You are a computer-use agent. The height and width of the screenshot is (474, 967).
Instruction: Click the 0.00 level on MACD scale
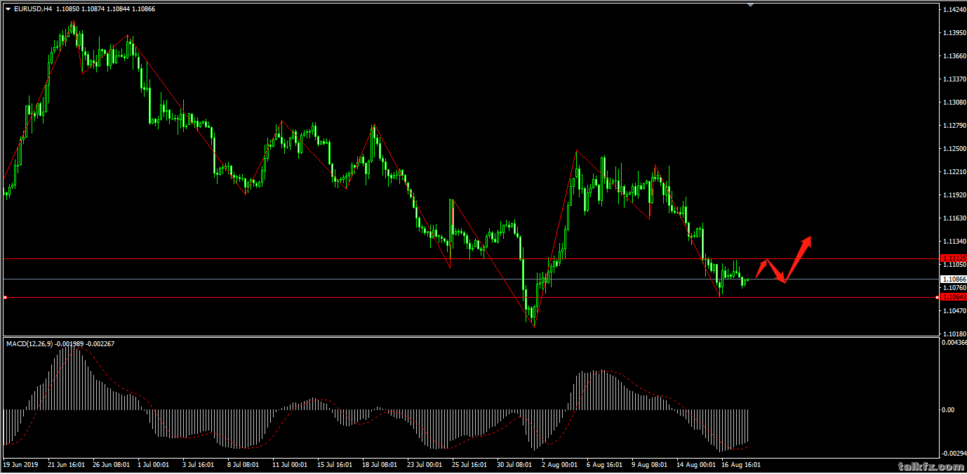pos(948,409)
